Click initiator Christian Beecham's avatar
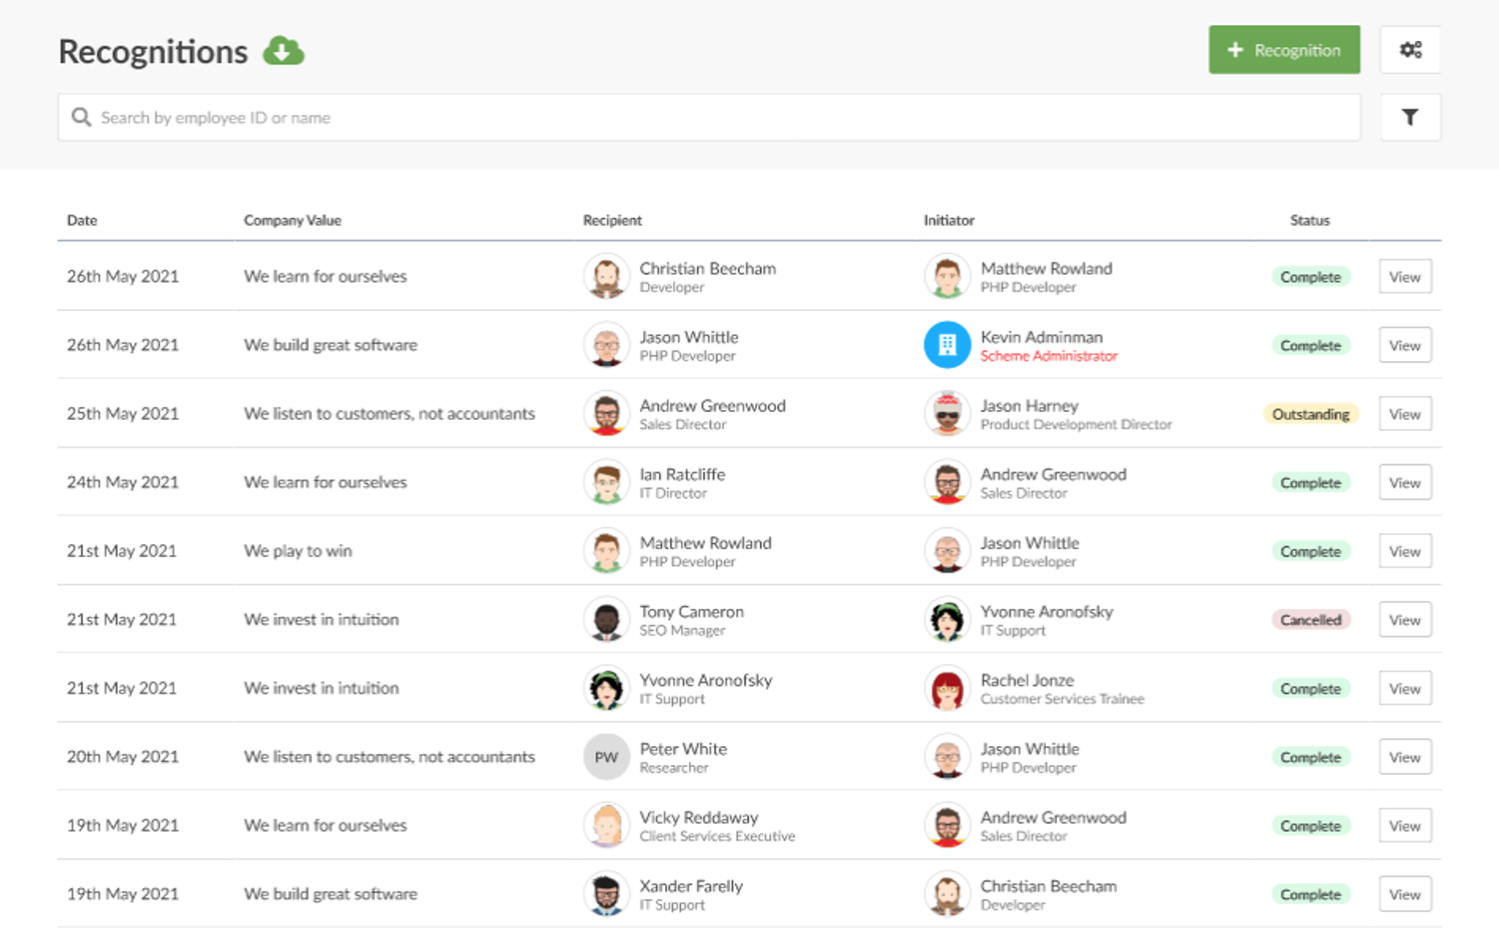 [x=947, y=894]
